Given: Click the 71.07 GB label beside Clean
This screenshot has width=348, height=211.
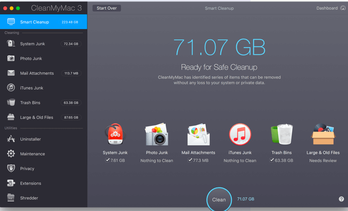Looking at the screenshot, I should coord(246,199).
